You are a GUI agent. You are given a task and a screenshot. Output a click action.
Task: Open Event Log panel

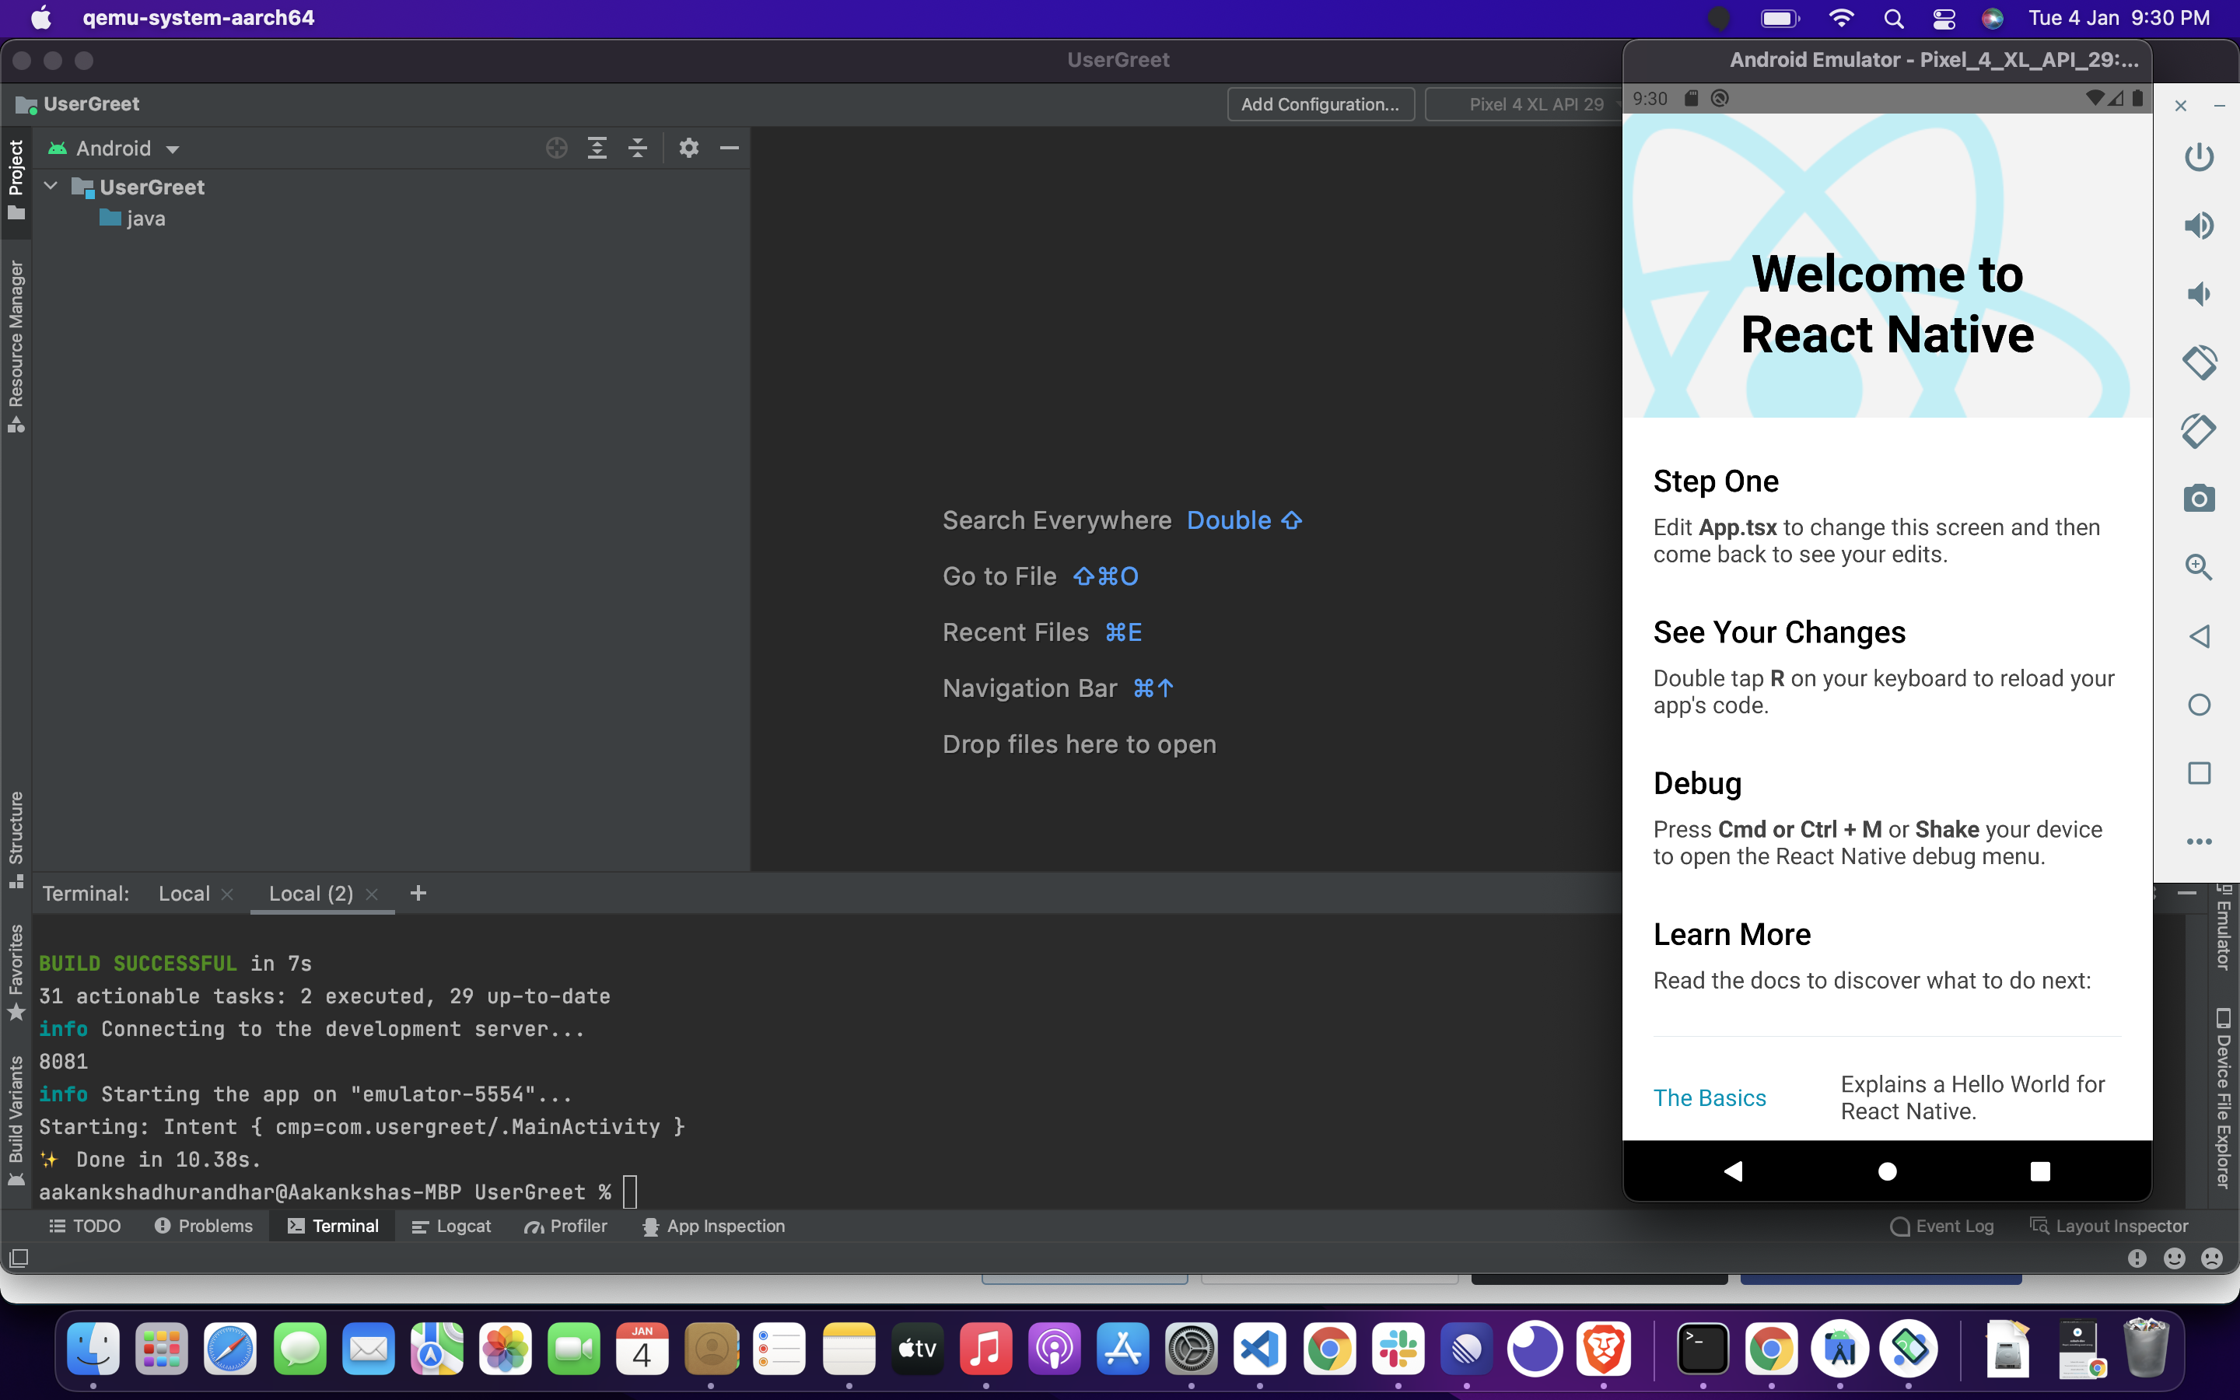click(1942, 1226)
